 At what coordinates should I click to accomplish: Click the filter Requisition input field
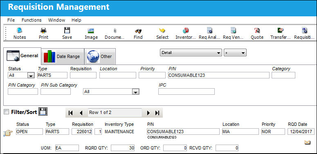(x=83, y=75)
